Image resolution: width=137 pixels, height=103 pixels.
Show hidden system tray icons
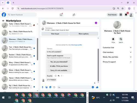click(104, 98)
